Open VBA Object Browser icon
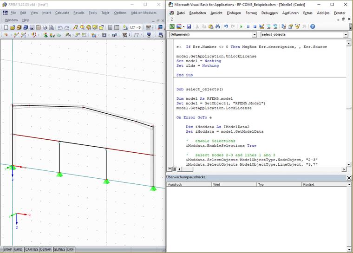Viewport: 353px width, 253px height. [x=297, y=26]
